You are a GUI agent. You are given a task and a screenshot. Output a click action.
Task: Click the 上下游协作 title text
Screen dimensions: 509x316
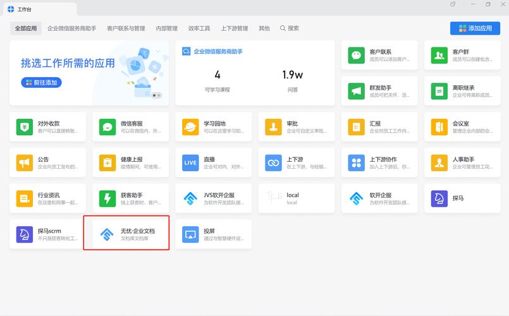pos(383,159)
